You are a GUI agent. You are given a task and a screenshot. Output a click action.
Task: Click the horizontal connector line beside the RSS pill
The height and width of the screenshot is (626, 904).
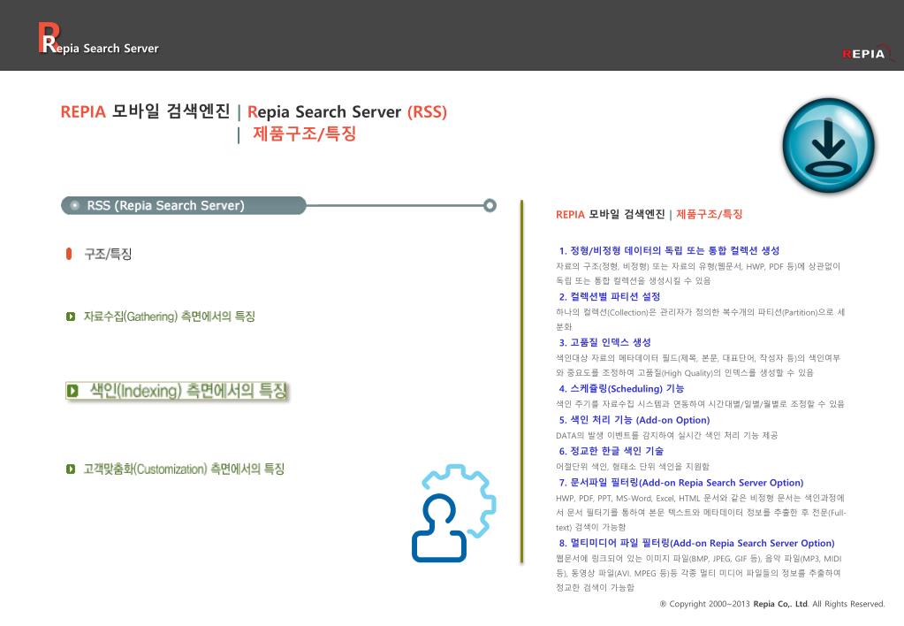pos(398,205)
